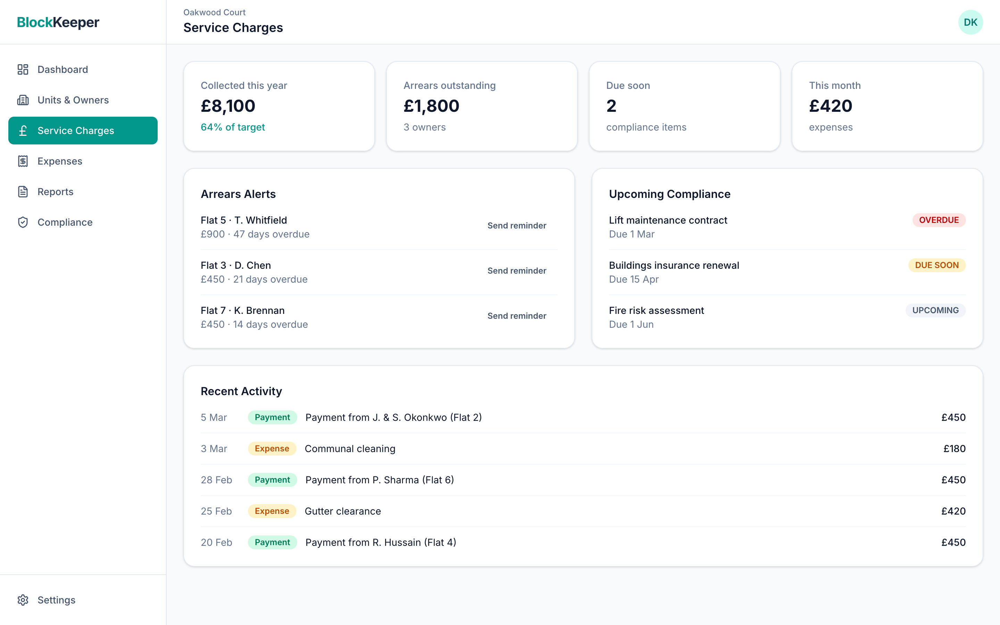This screenshot has height=625, width=1000.
Task: Send reminder to D. Chen in Flat 3
Action: (517, 270)
